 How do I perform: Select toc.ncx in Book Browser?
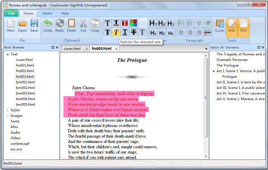tap(16, 149)
